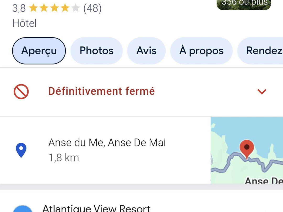
Task: Click the Définitivement fermé status text
Action: click(x=102, y=91)
